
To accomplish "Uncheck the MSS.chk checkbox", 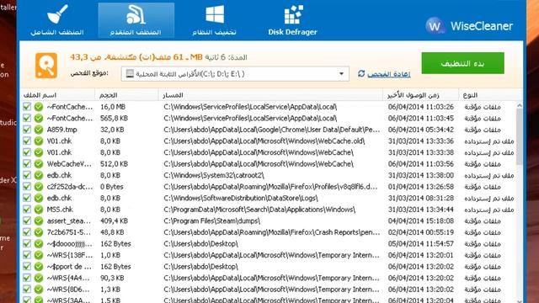I will 27,210.
